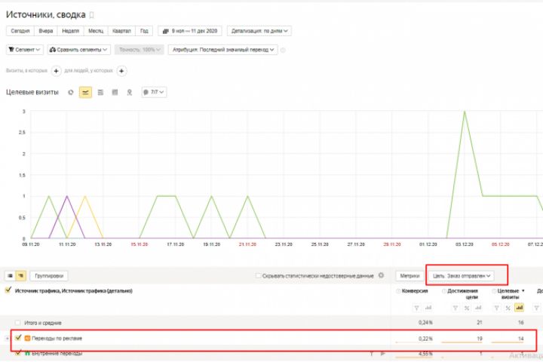The height and width of the screenshot is (362, 543).
Task: Expand 'Переходы по рекламе' row
Action: [x=7, y=339]
